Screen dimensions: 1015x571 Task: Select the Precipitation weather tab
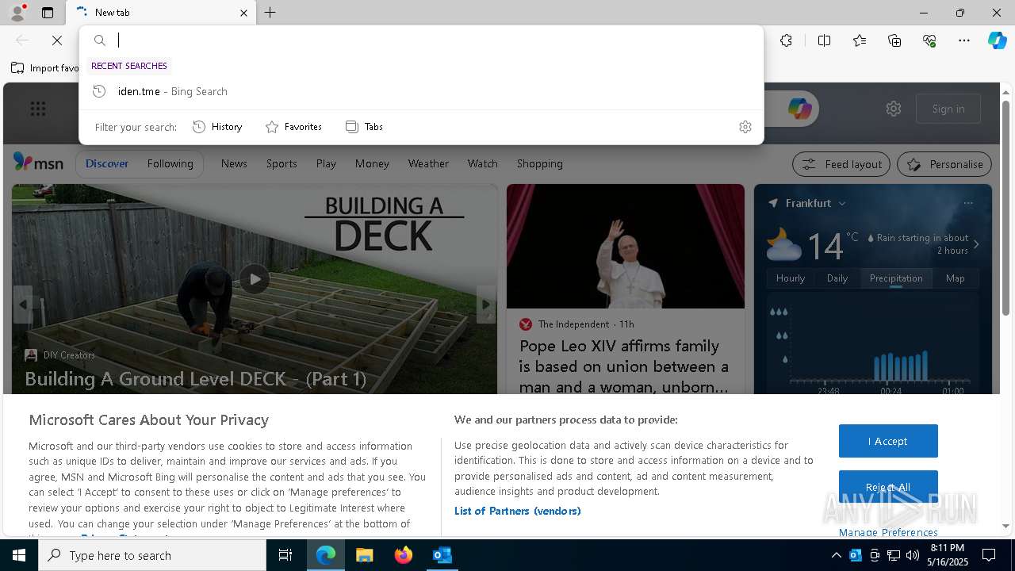click(x=896, y=278)
